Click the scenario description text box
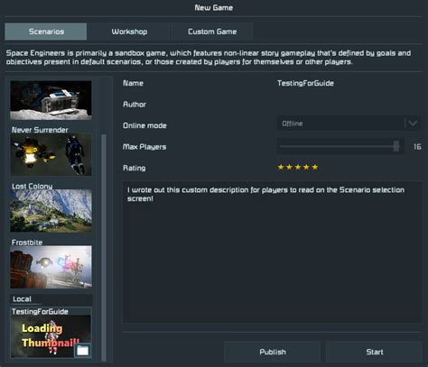Screen dimensions: 428x367 pos(272,252)
